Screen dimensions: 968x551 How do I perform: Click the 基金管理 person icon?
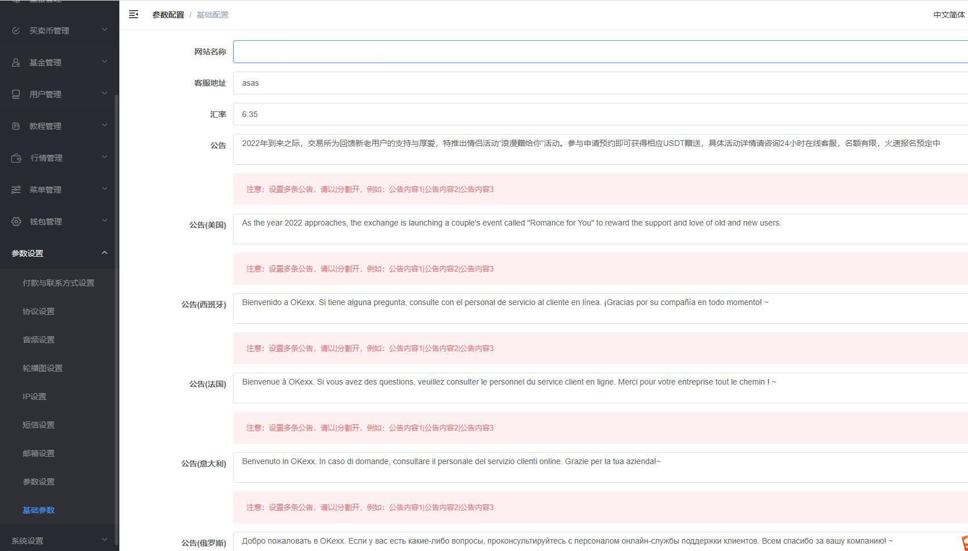click(15, 62)
